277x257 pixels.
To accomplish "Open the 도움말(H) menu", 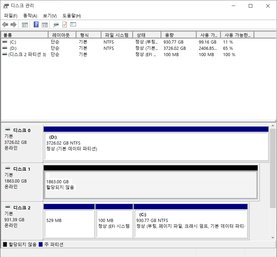I will tap(71, 16).
